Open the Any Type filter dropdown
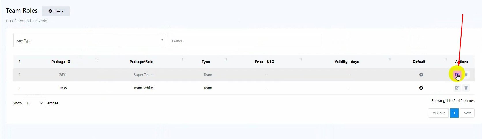 (x=89, y=41)
